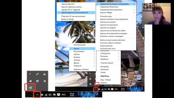Viewport: 174px width, 98px height.
Task: Expand hidden icons chevron on the 18:34:12 taskbar
Action: [96, 89]
